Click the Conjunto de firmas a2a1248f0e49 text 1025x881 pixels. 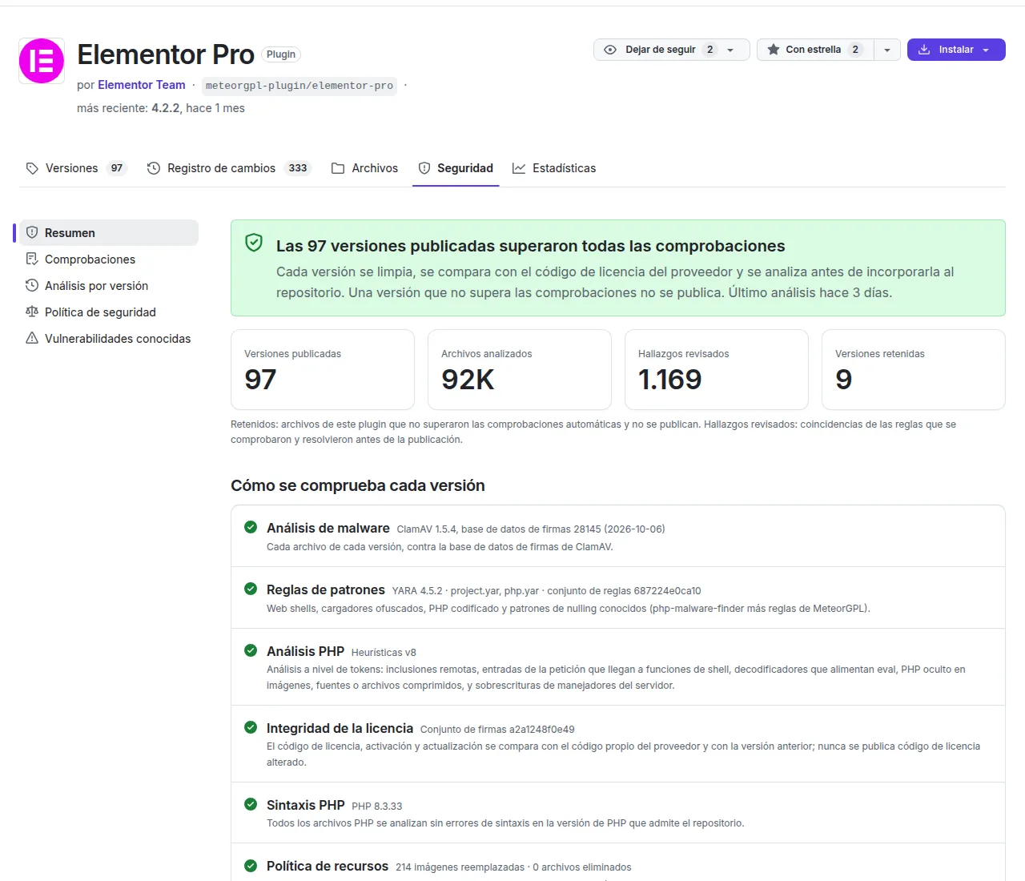tap(497, 730)
